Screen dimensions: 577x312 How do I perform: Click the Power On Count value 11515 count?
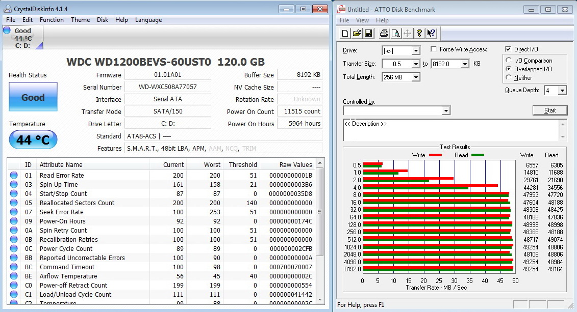pos(300,111)
